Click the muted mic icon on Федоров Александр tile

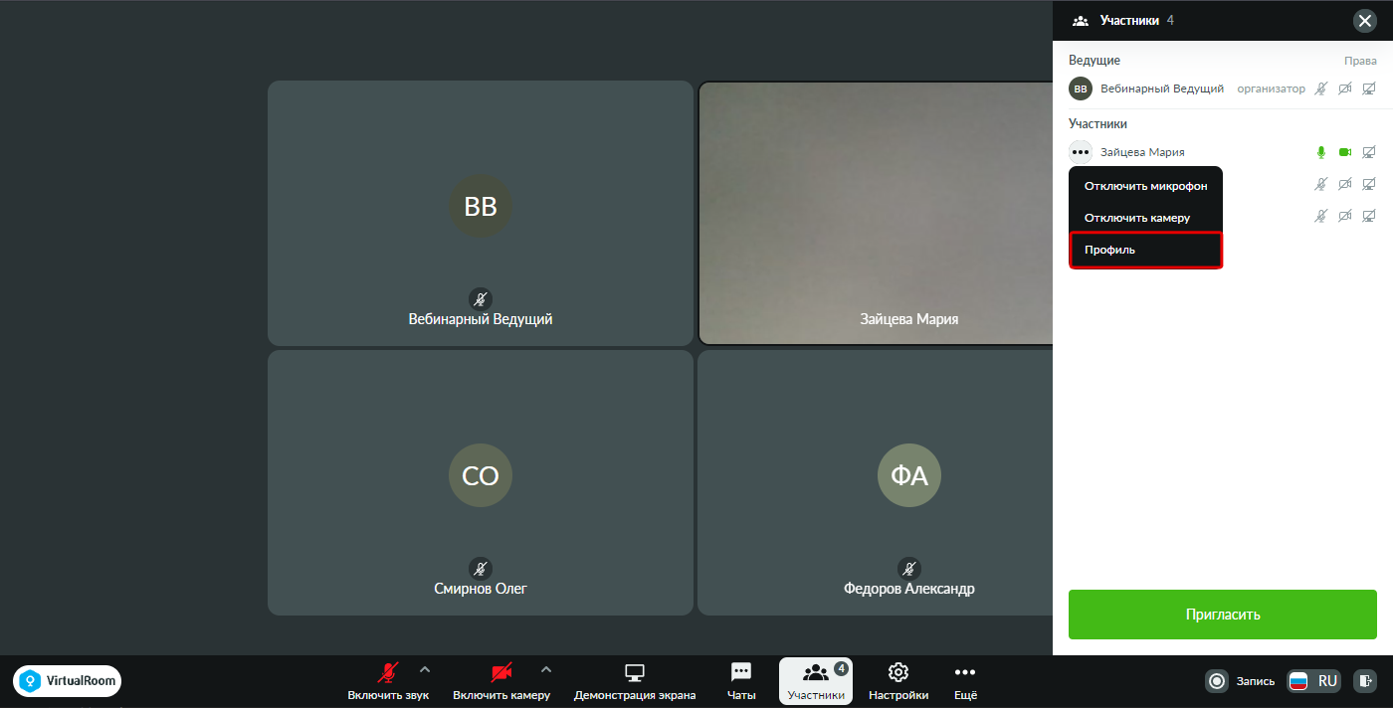point(908,569)
